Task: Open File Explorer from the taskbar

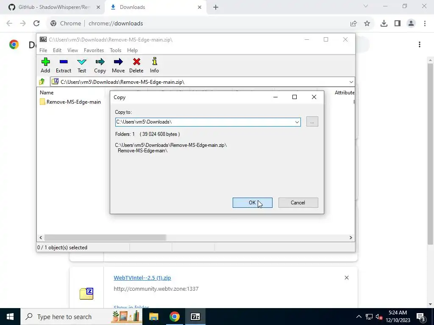Action: pos(153,317)
